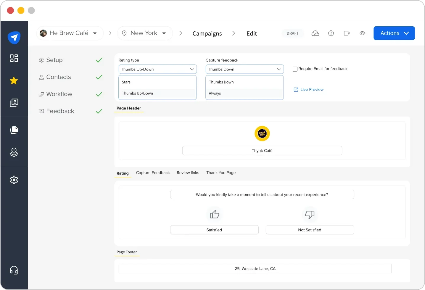Select the Review links tab
425x290 pixels.
click(188, 173)
